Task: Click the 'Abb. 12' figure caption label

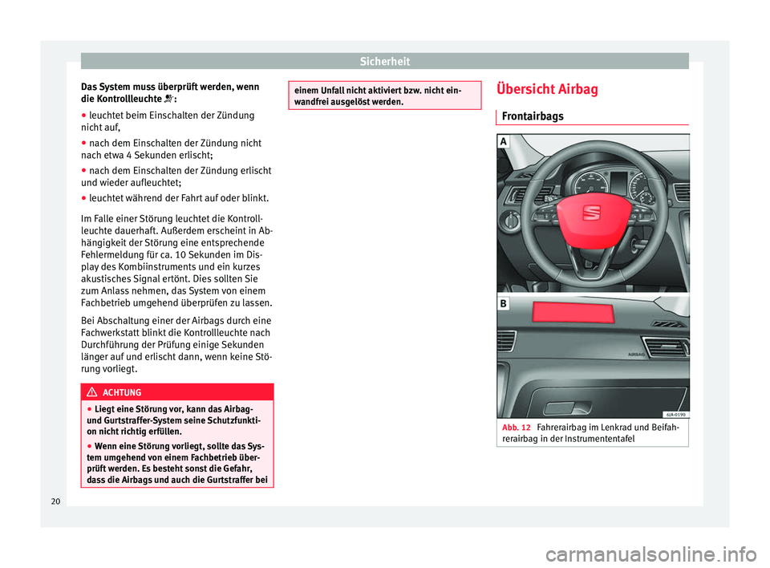Action: tap(516, 428)
